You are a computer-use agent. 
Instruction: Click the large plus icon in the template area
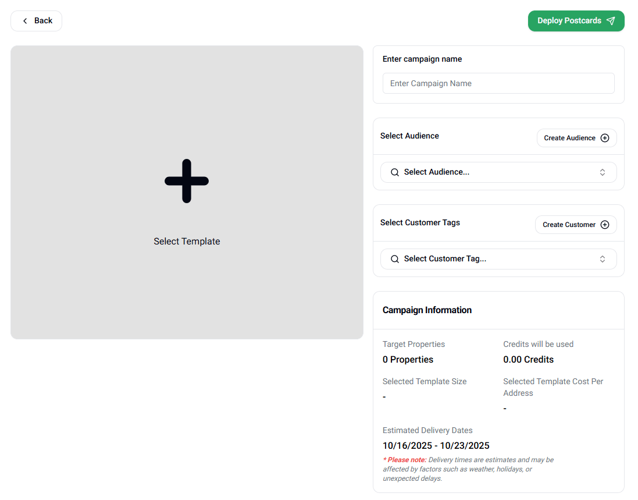pos(187,181)
